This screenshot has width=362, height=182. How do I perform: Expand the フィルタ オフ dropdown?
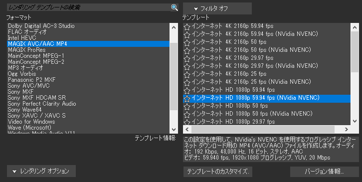[217, 8]
